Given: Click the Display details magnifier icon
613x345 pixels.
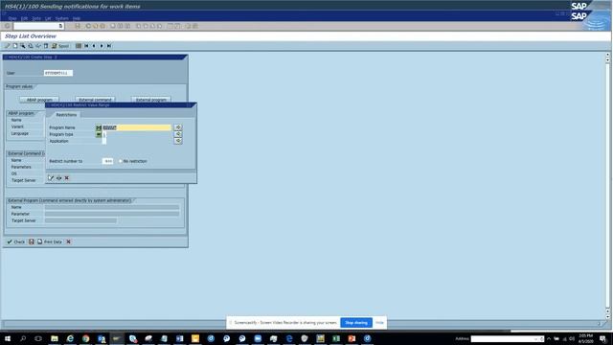Looking at the screenshot, I should point(23,46).
